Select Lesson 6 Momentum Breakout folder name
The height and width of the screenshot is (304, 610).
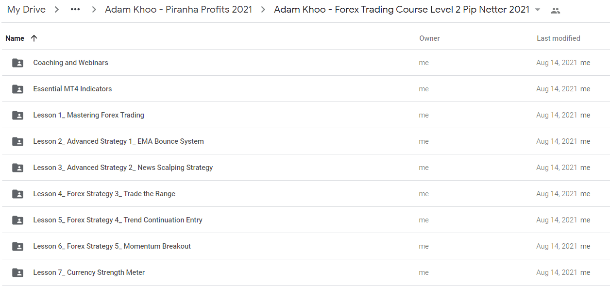[112, 246]
